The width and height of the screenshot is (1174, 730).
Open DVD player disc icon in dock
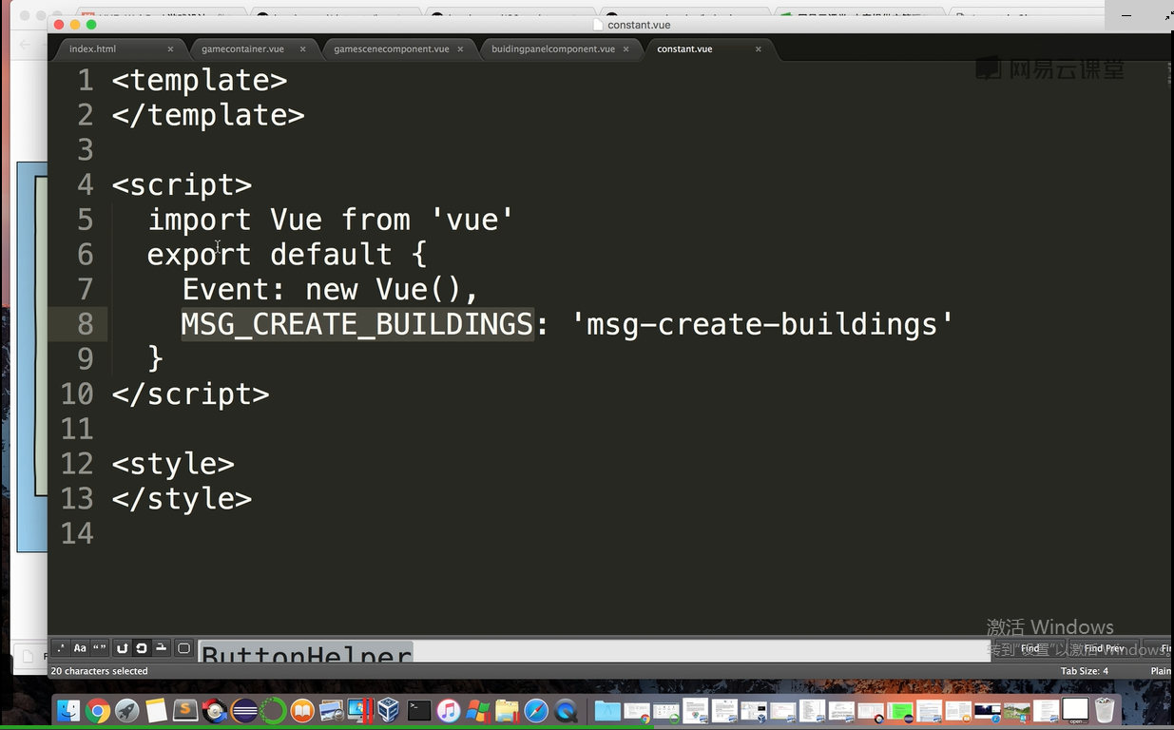click(214, 711)
